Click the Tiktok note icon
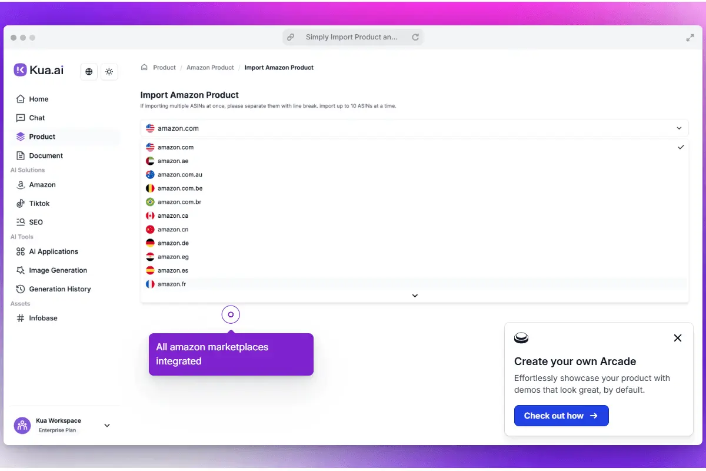The height and width of the screenshot is (471, 706). 21,203
